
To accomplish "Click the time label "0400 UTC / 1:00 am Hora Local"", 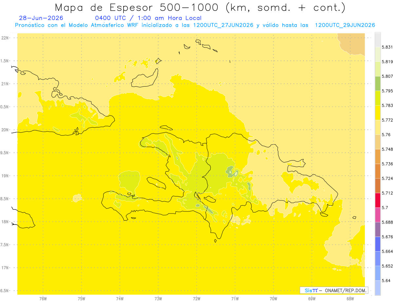I will 148,18.
